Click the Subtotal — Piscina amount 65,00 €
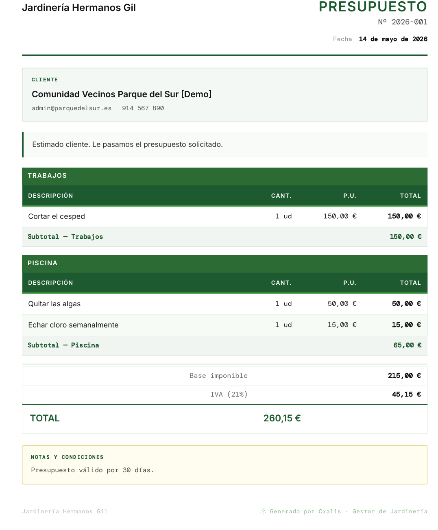 click(407, 345)
